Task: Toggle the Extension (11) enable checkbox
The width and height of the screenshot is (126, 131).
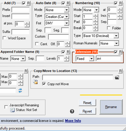Action: pyautogui.click(x=116, y=52)
